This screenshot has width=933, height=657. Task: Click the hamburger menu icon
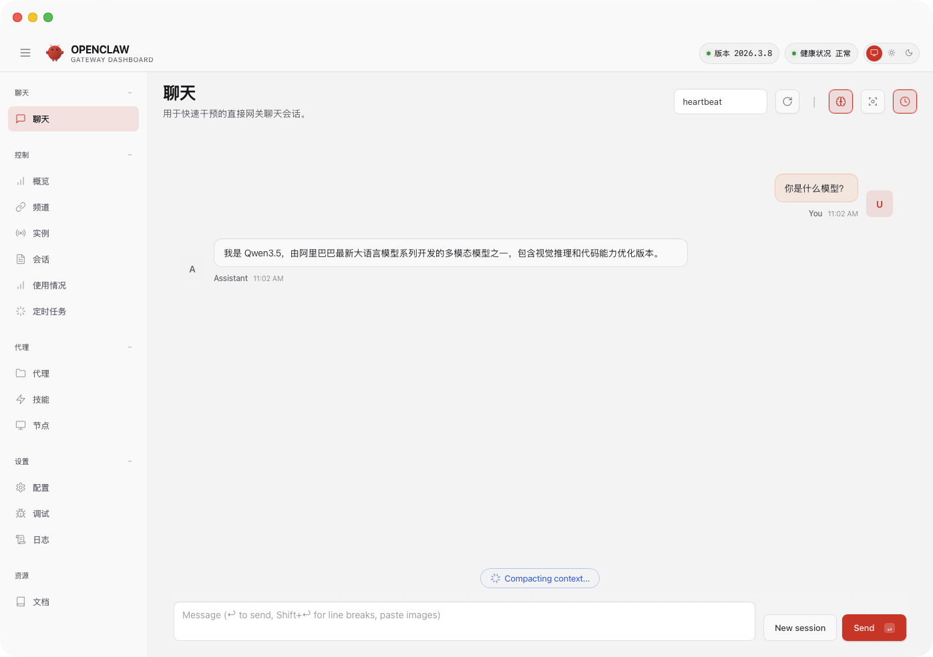click(x=25, y=53)
